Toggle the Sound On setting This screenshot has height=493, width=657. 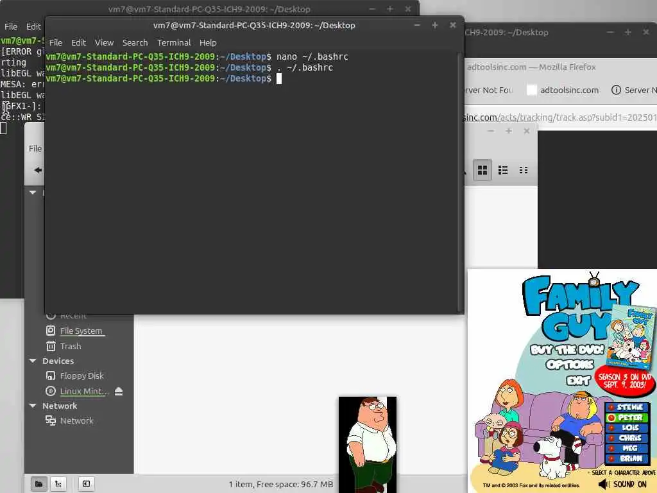pos(630,484)
